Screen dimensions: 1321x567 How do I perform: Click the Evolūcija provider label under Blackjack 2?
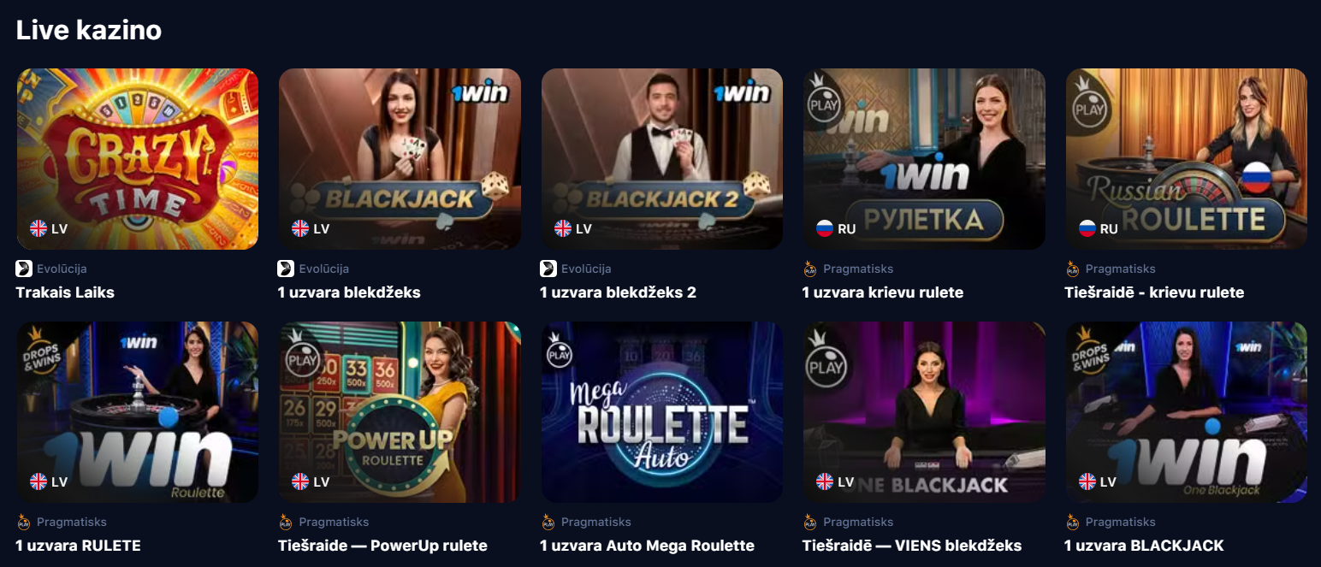pos(586,269)
